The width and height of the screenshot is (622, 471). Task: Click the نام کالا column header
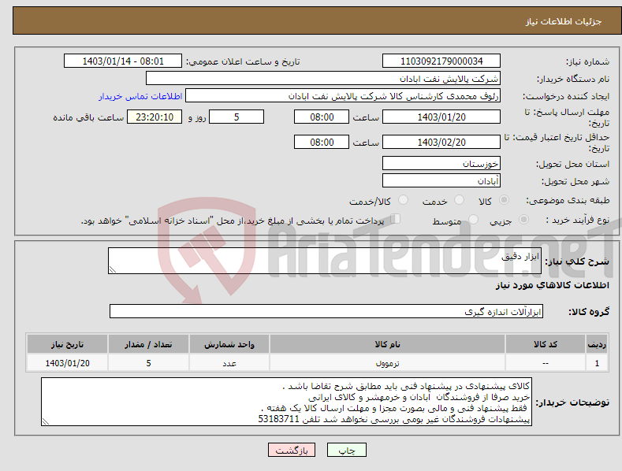click(387, 344)
